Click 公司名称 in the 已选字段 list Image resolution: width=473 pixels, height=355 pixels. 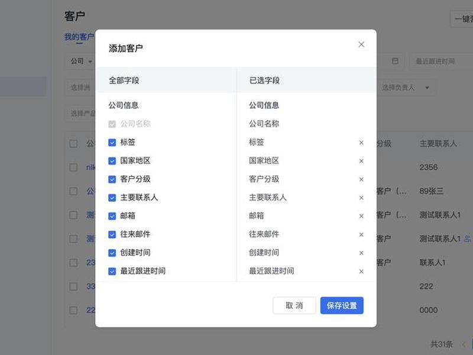264,124
